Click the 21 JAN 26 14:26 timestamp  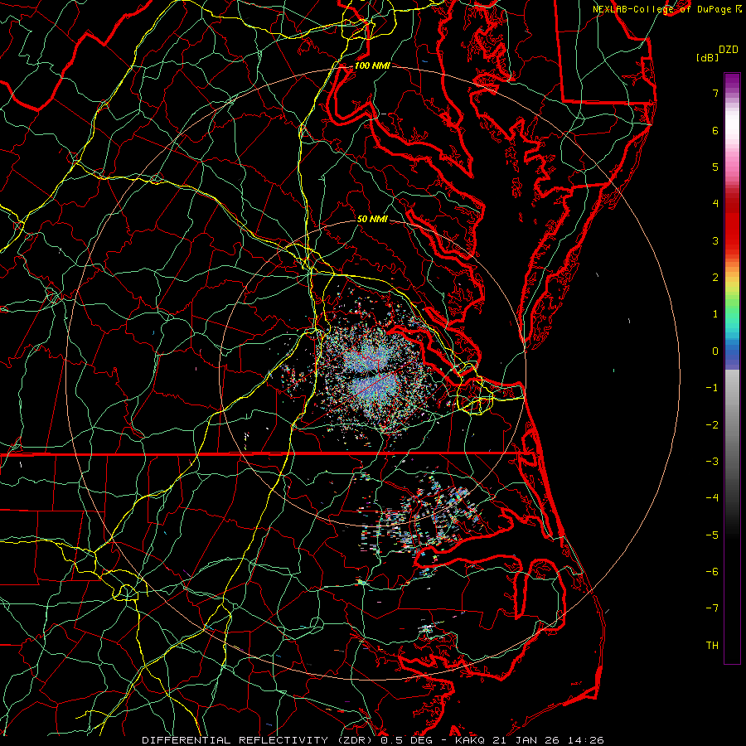coord(549,740)
